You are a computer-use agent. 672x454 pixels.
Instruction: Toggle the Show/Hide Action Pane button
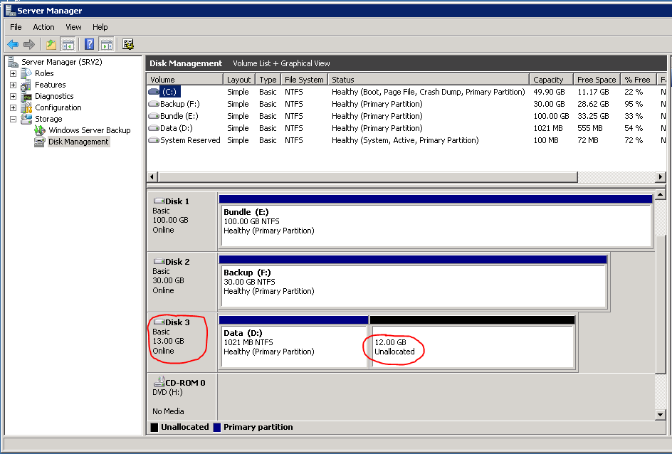click(x=106, y=44)
